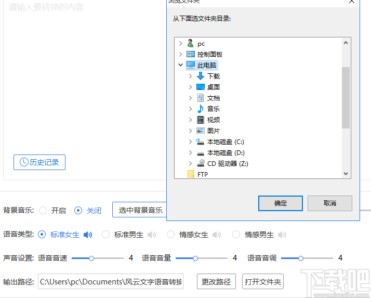Expand the 图片 folder node
Screen dimensions: 371x298
point(191,131)
